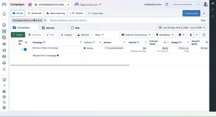Open the three-dot more options menu

(x=198, y=4)
